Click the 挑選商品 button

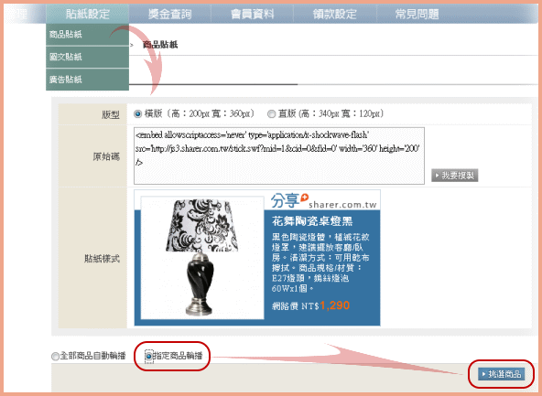[x=501, y=374]
